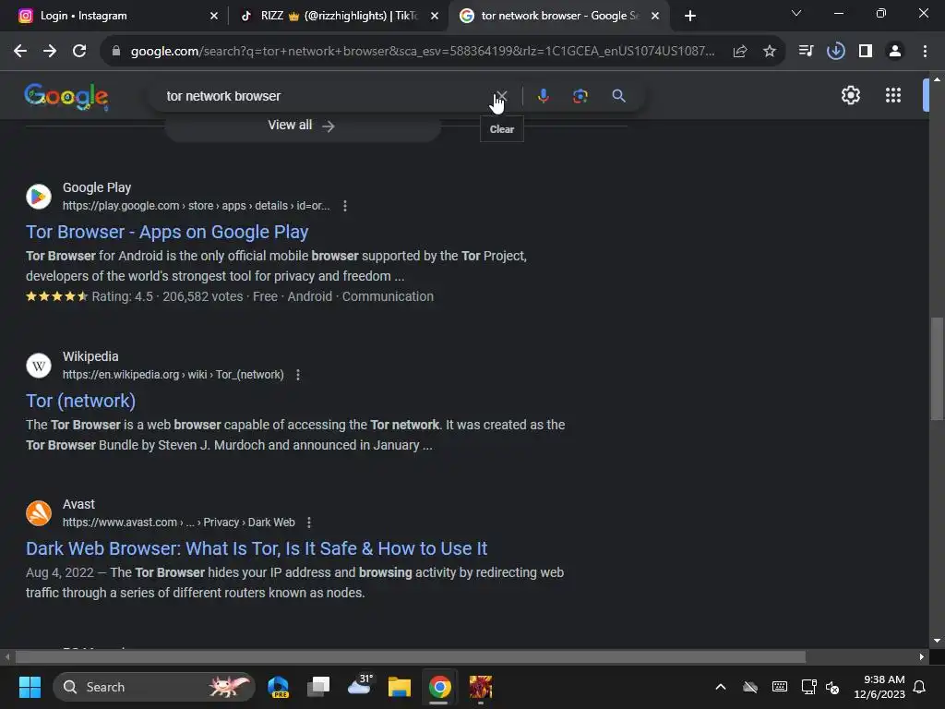Open a new browser tab

point(690,16)
